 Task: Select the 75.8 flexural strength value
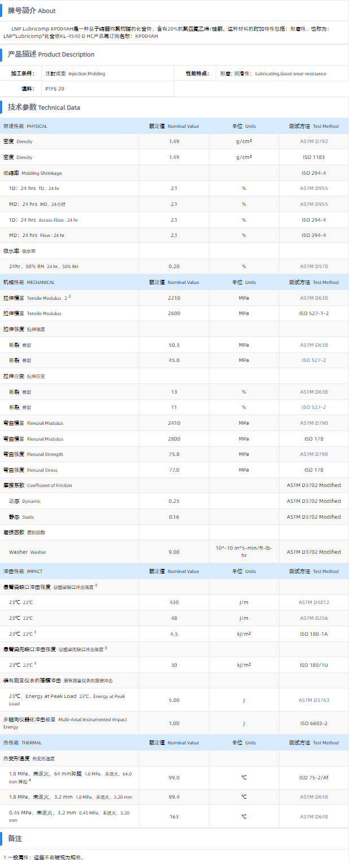pyautogui.click(x=174, y=454)
